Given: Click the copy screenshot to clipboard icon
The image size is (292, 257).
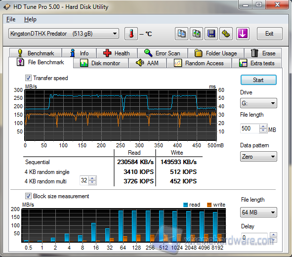Looking at the screenshot, I should (196, 34).
